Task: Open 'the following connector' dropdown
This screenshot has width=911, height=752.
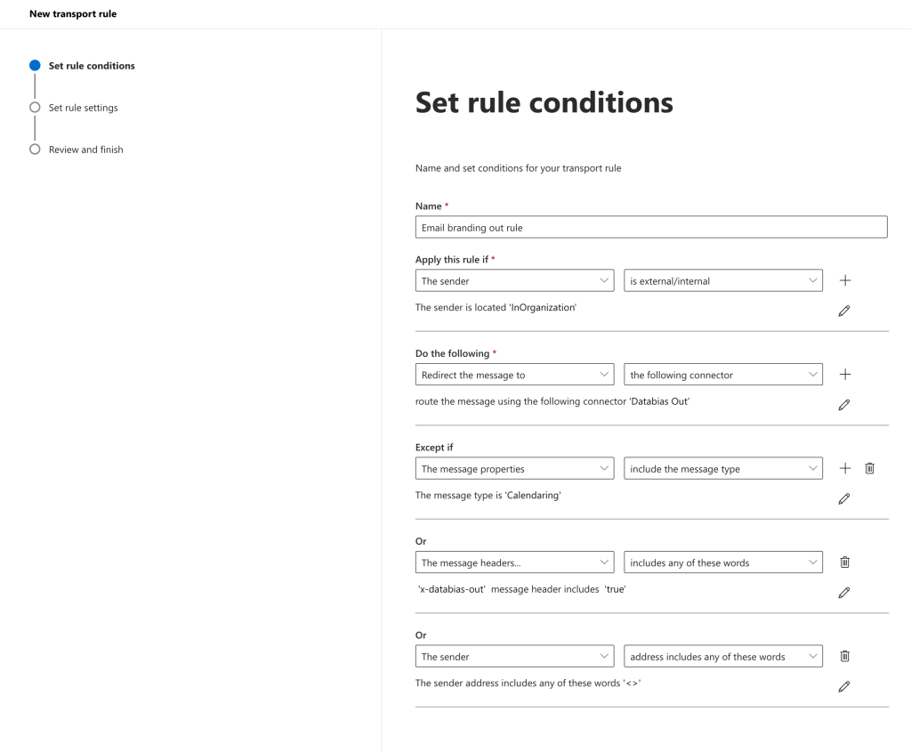Action: pos(722,375)
